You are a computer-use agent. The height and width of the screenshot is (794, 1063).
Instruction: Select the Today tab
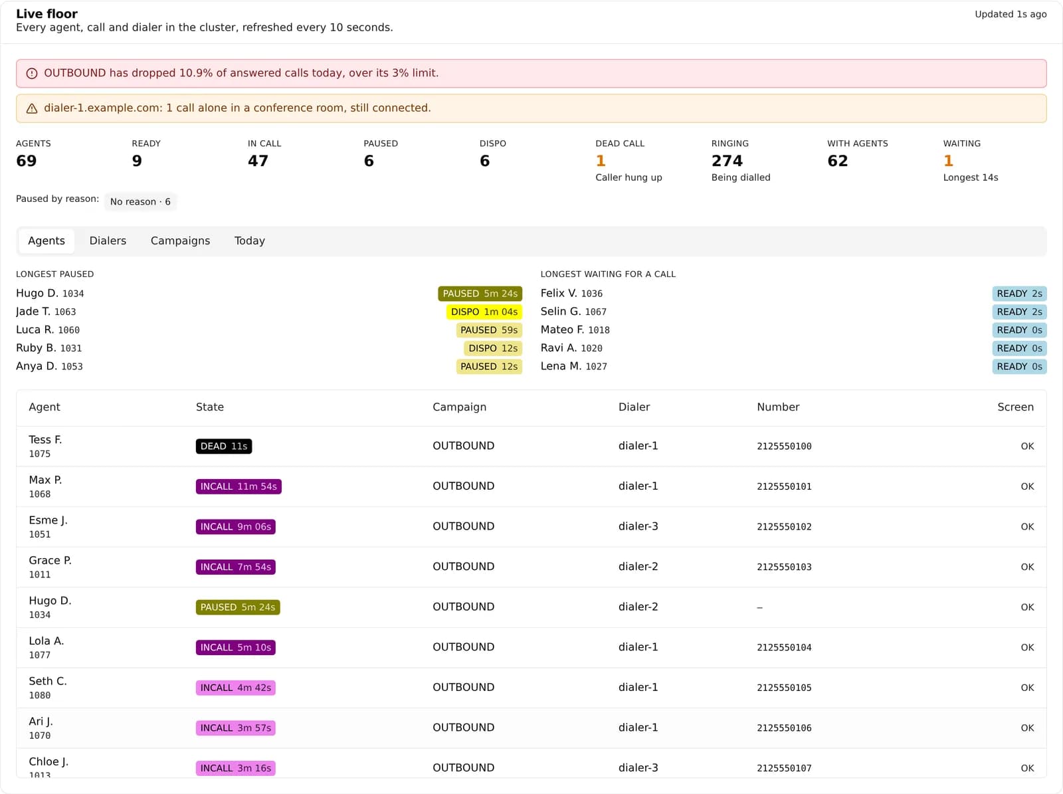tap(250, 241)
